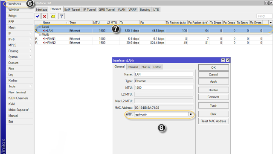Screen dimensions: 273x154
Task: Click the LAN interface icon in list
Action: (x=45, y=31)
